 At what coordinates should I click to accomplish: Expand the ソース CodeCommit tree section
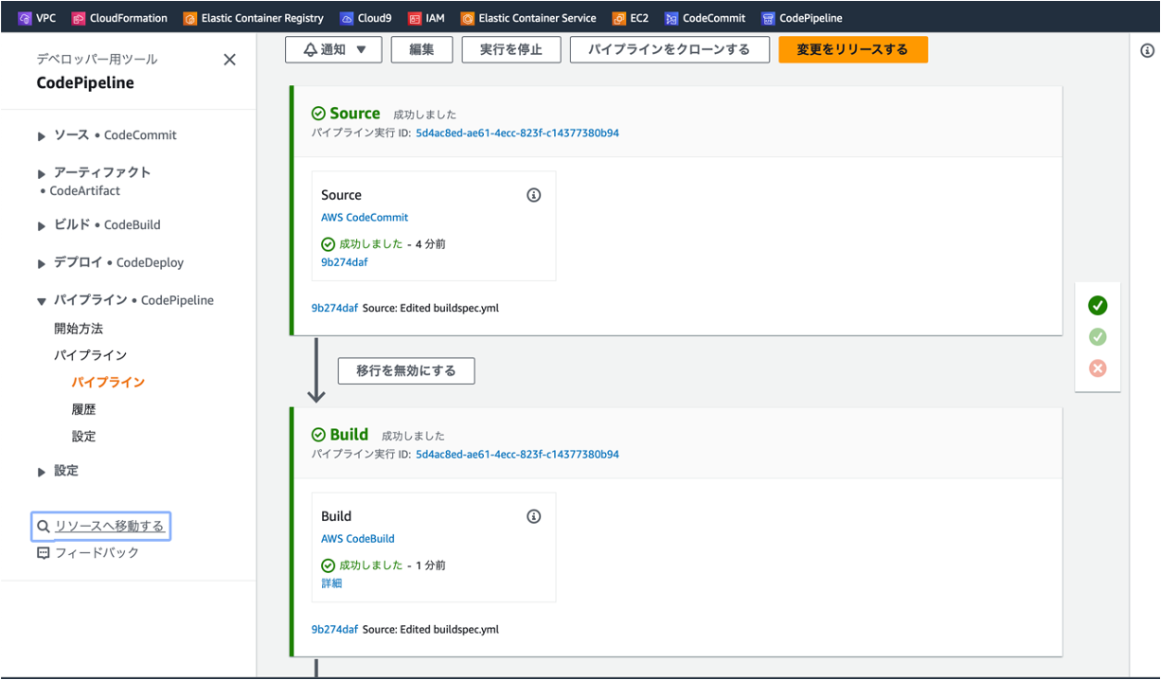point(42,136)
